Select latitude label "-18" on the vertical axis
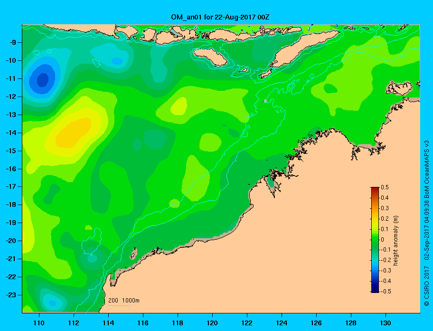The height and width of the screenshot is (331, 433). click(x=11, y=204)
